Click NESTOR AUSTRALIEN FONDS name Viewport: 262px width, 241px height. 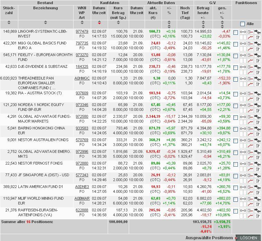pos(43,140)
